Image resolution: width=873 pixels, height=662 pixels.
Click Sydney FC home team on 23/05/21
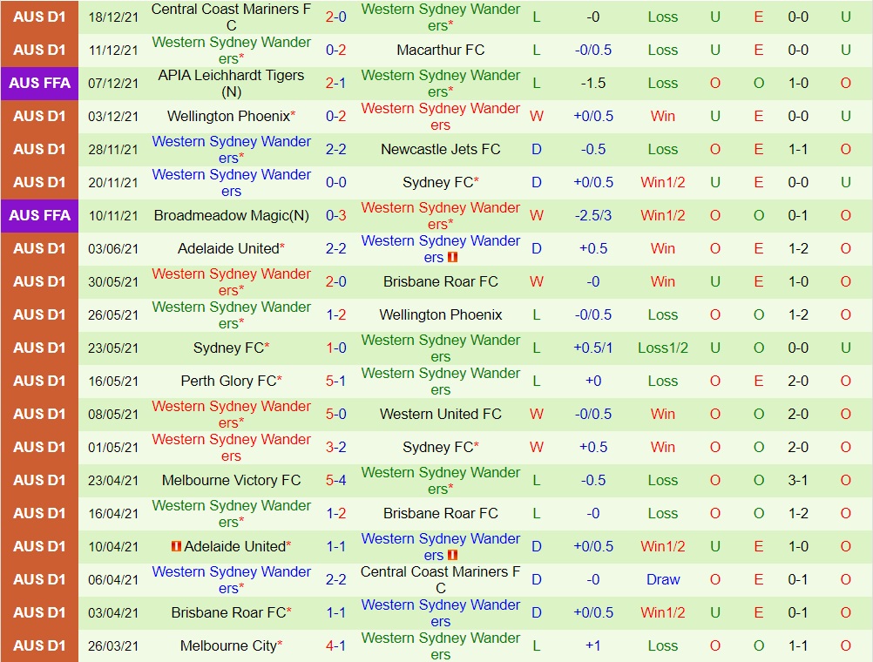coord(231,348)
